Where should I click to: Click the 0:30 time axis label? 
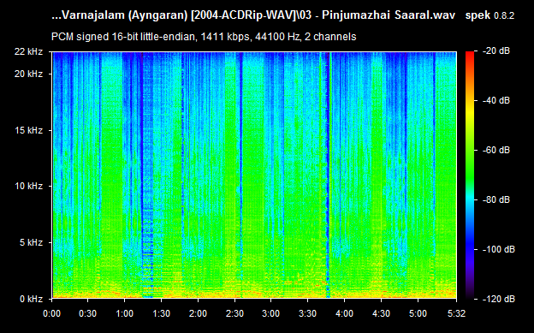(88, 313)
